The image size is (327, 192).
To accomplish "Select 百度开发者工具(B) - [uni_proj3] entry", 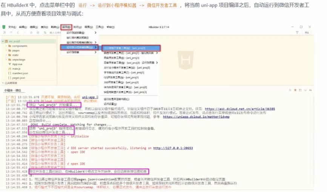I will click(x=130, y=58).
